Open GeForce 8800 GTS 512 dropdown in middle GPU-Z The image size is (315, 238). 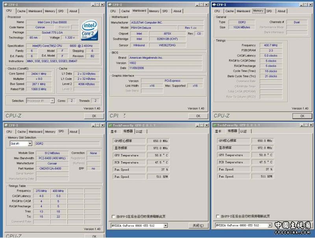coord(165,225)
